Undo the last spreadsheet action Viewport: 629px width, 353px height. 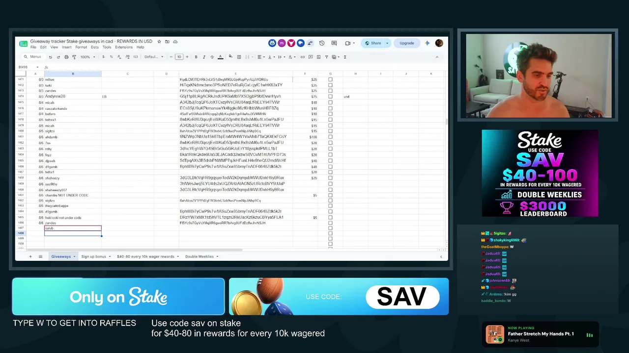point(50,57)
